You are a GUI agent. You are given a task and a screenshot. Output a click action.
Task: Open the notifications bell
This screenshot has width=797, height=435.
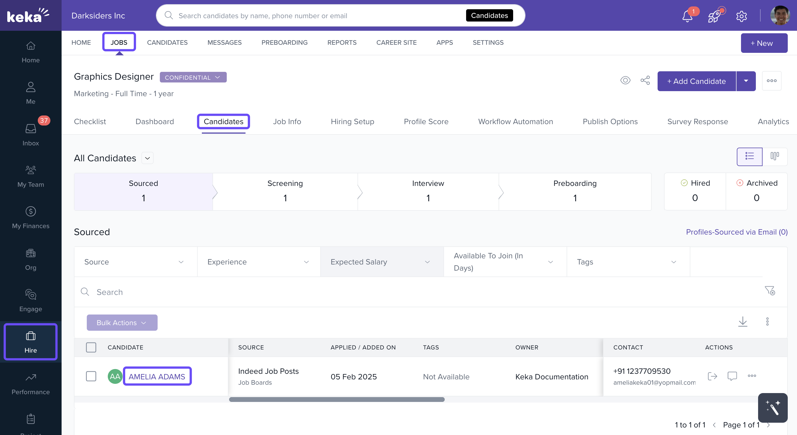point(687,16)
